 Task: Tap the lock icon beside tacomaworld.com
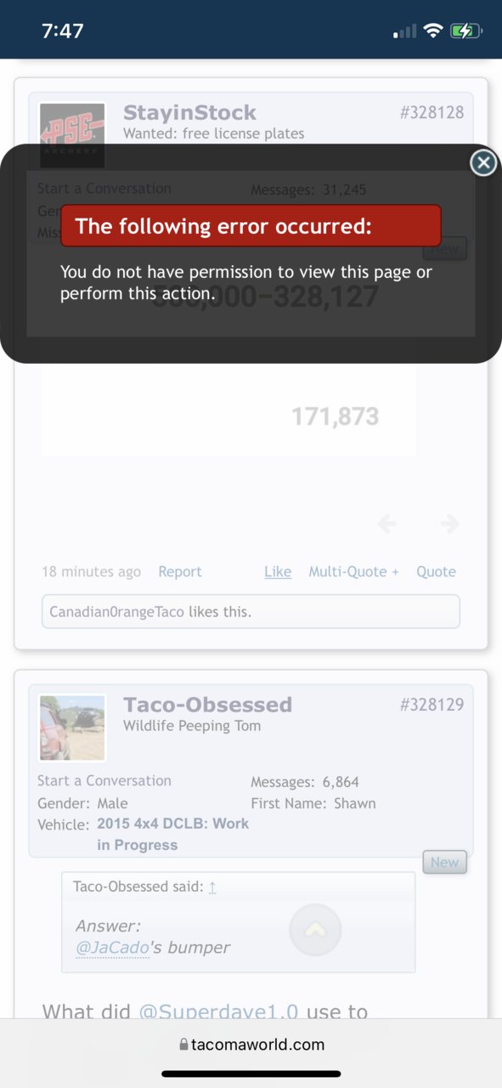pyautogui.click(x=184, y=1045)
